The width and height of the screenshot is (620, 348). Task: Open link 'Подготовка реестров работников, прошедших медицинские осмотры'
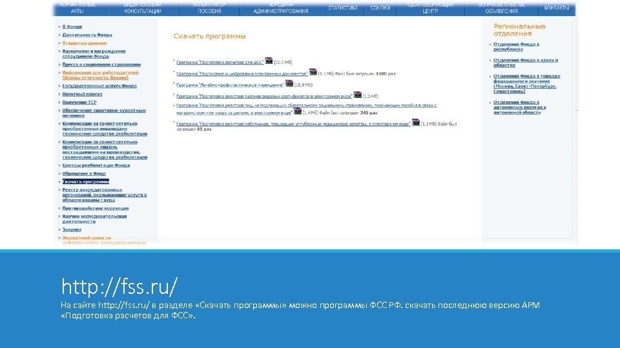point(293,124)
